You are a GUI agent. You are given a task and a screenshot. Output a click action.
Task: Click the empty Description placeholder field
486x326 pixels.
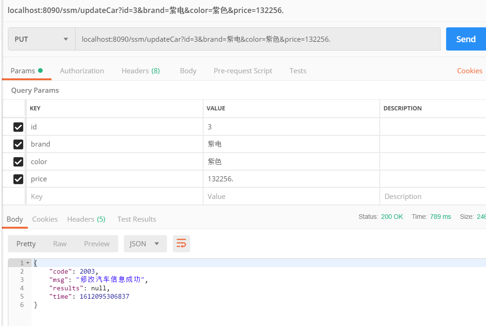(433, 197)
